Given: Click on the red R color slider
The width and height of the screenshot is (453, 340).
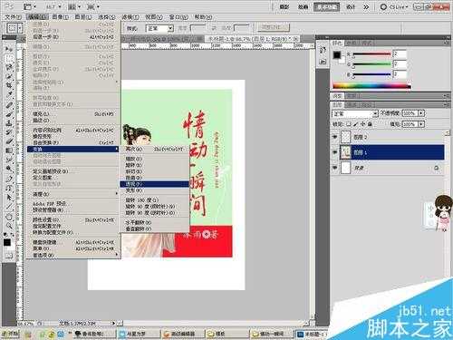Looking at the screenshot, I should coord(371,54).
